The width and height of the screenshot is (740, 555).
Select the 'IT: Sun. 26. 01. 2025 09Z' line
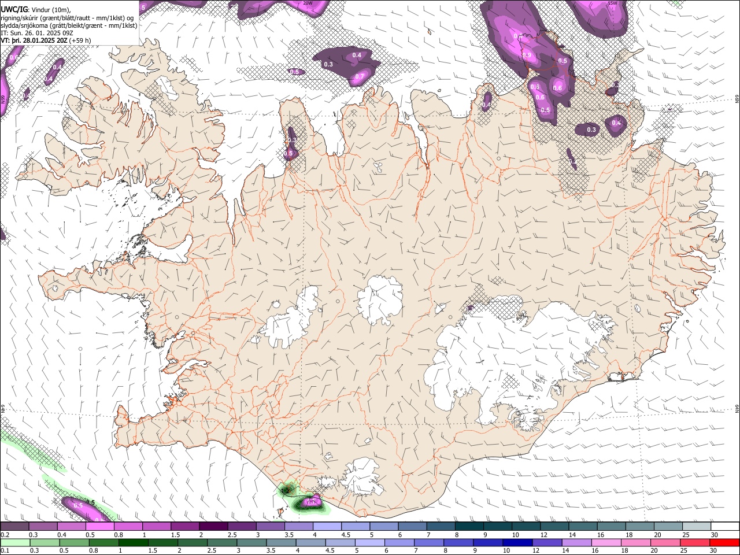coord(37,32)
